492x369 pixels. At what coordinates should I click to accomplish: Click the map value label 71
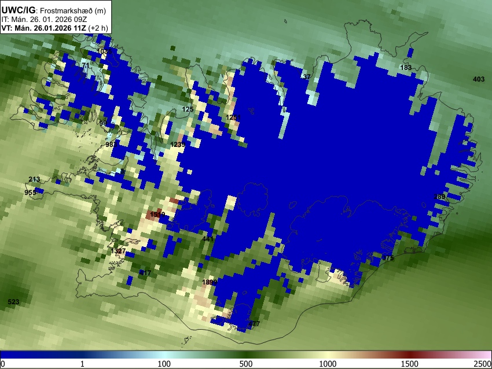pyautogui.click(x=86, y=65)
